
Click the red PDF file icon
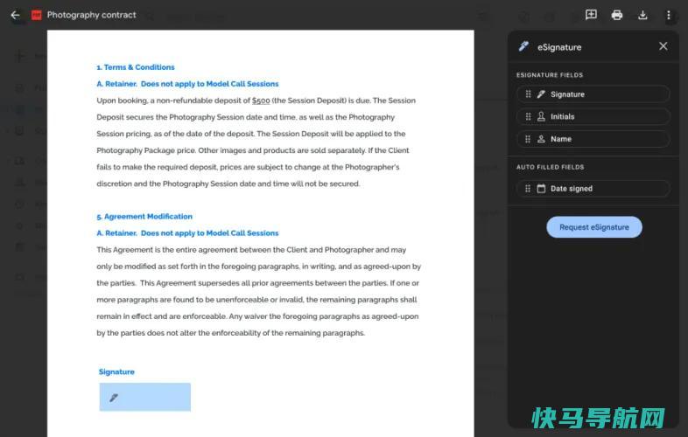coord(37,15)
